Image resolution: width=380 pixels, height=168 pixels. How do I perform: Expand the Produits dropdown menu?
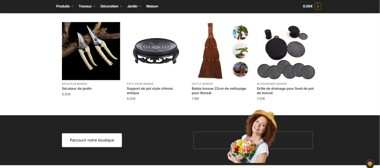tap(65, 6)
